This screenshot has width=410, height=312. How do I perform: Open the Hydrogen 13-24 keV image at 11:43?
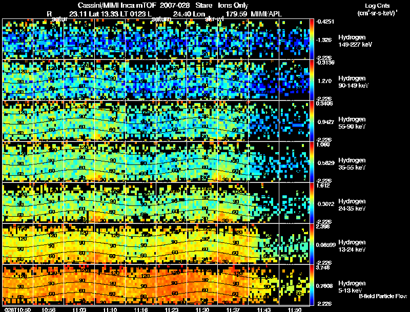point(263,244)
